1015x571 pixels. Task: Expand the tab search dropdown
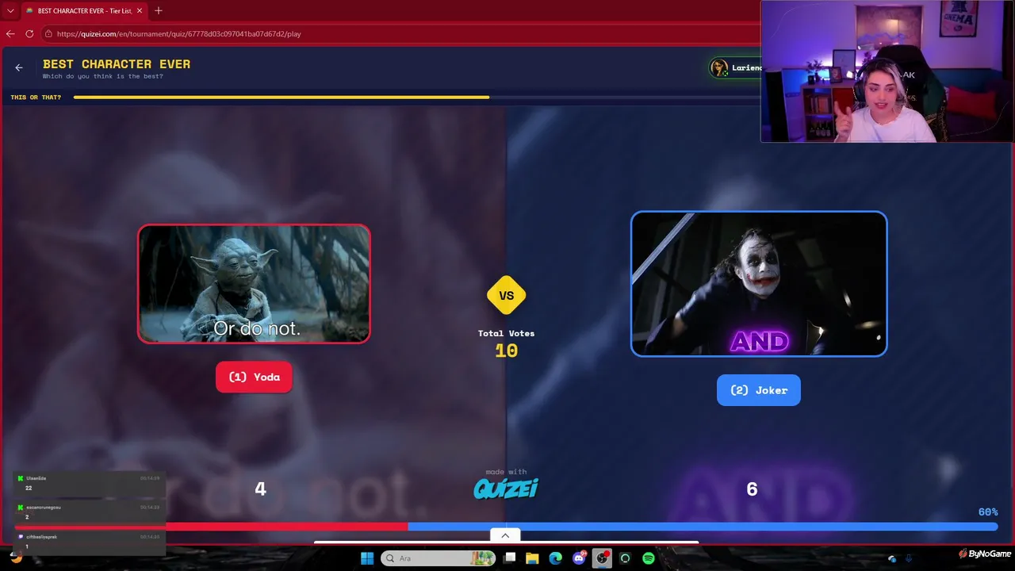point(10,11)
